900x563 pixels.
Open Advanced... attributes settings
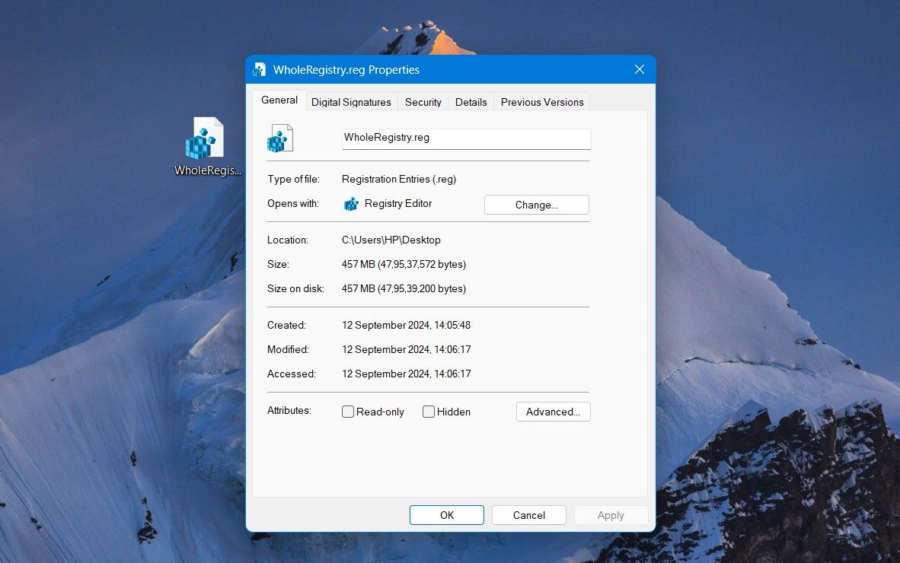click(x=553, y=412)
